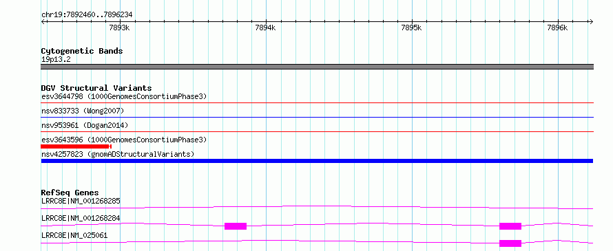Click the right magenta exon of NM_001268284
Viewport: 613px width, 251px height.
(510, 226)
